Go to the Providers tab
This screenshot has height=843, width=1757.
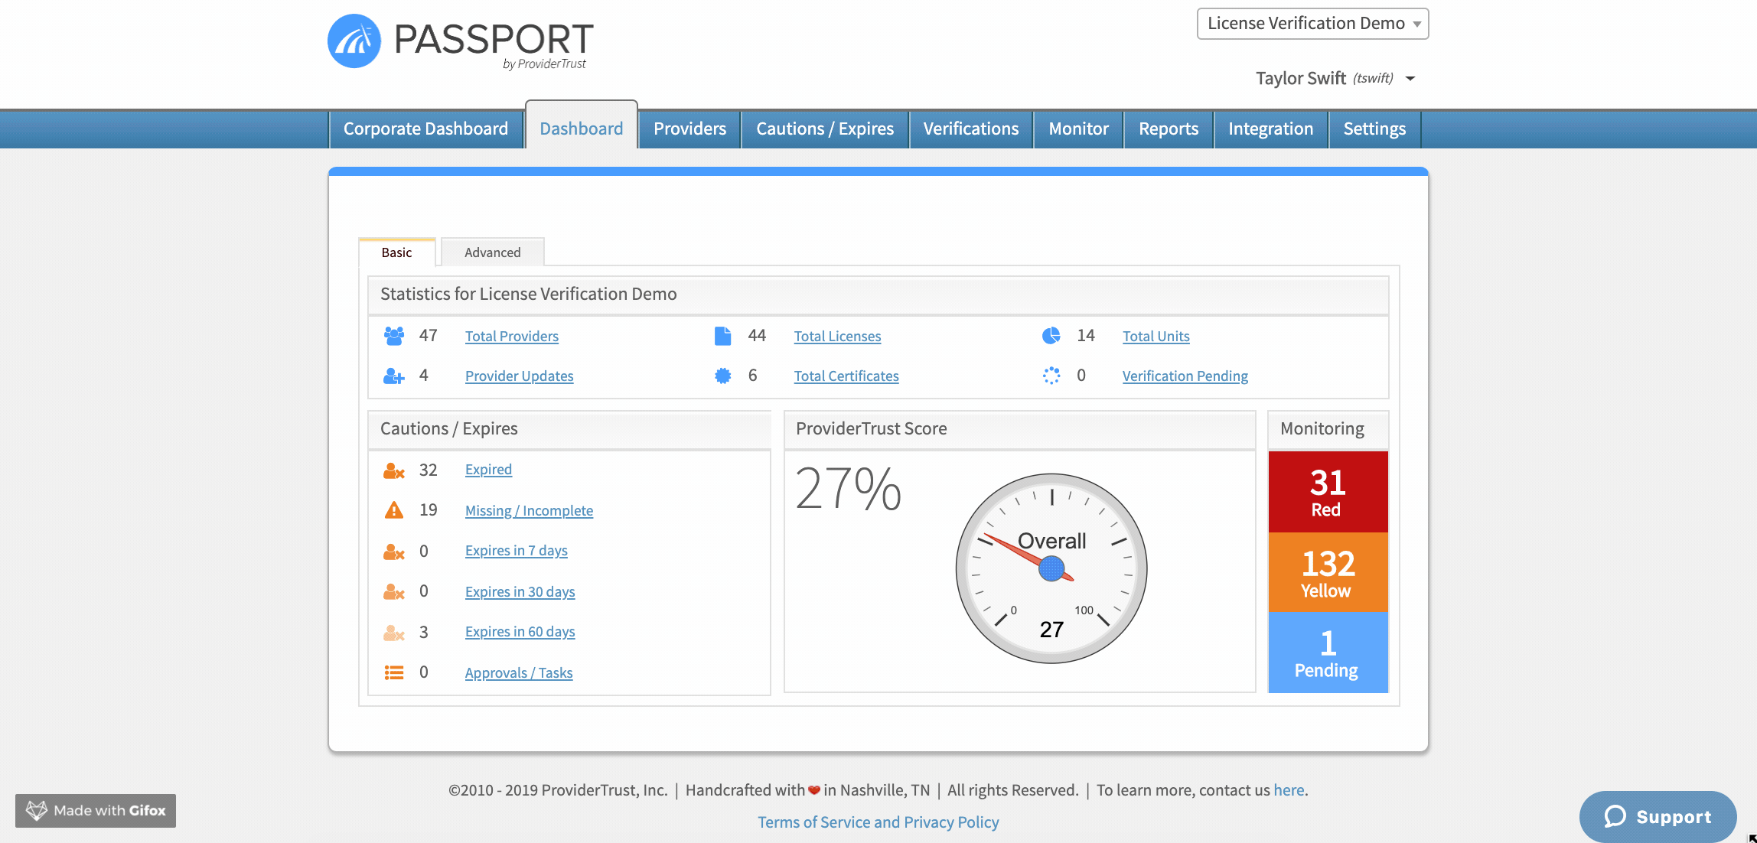(x=689, y=129)
